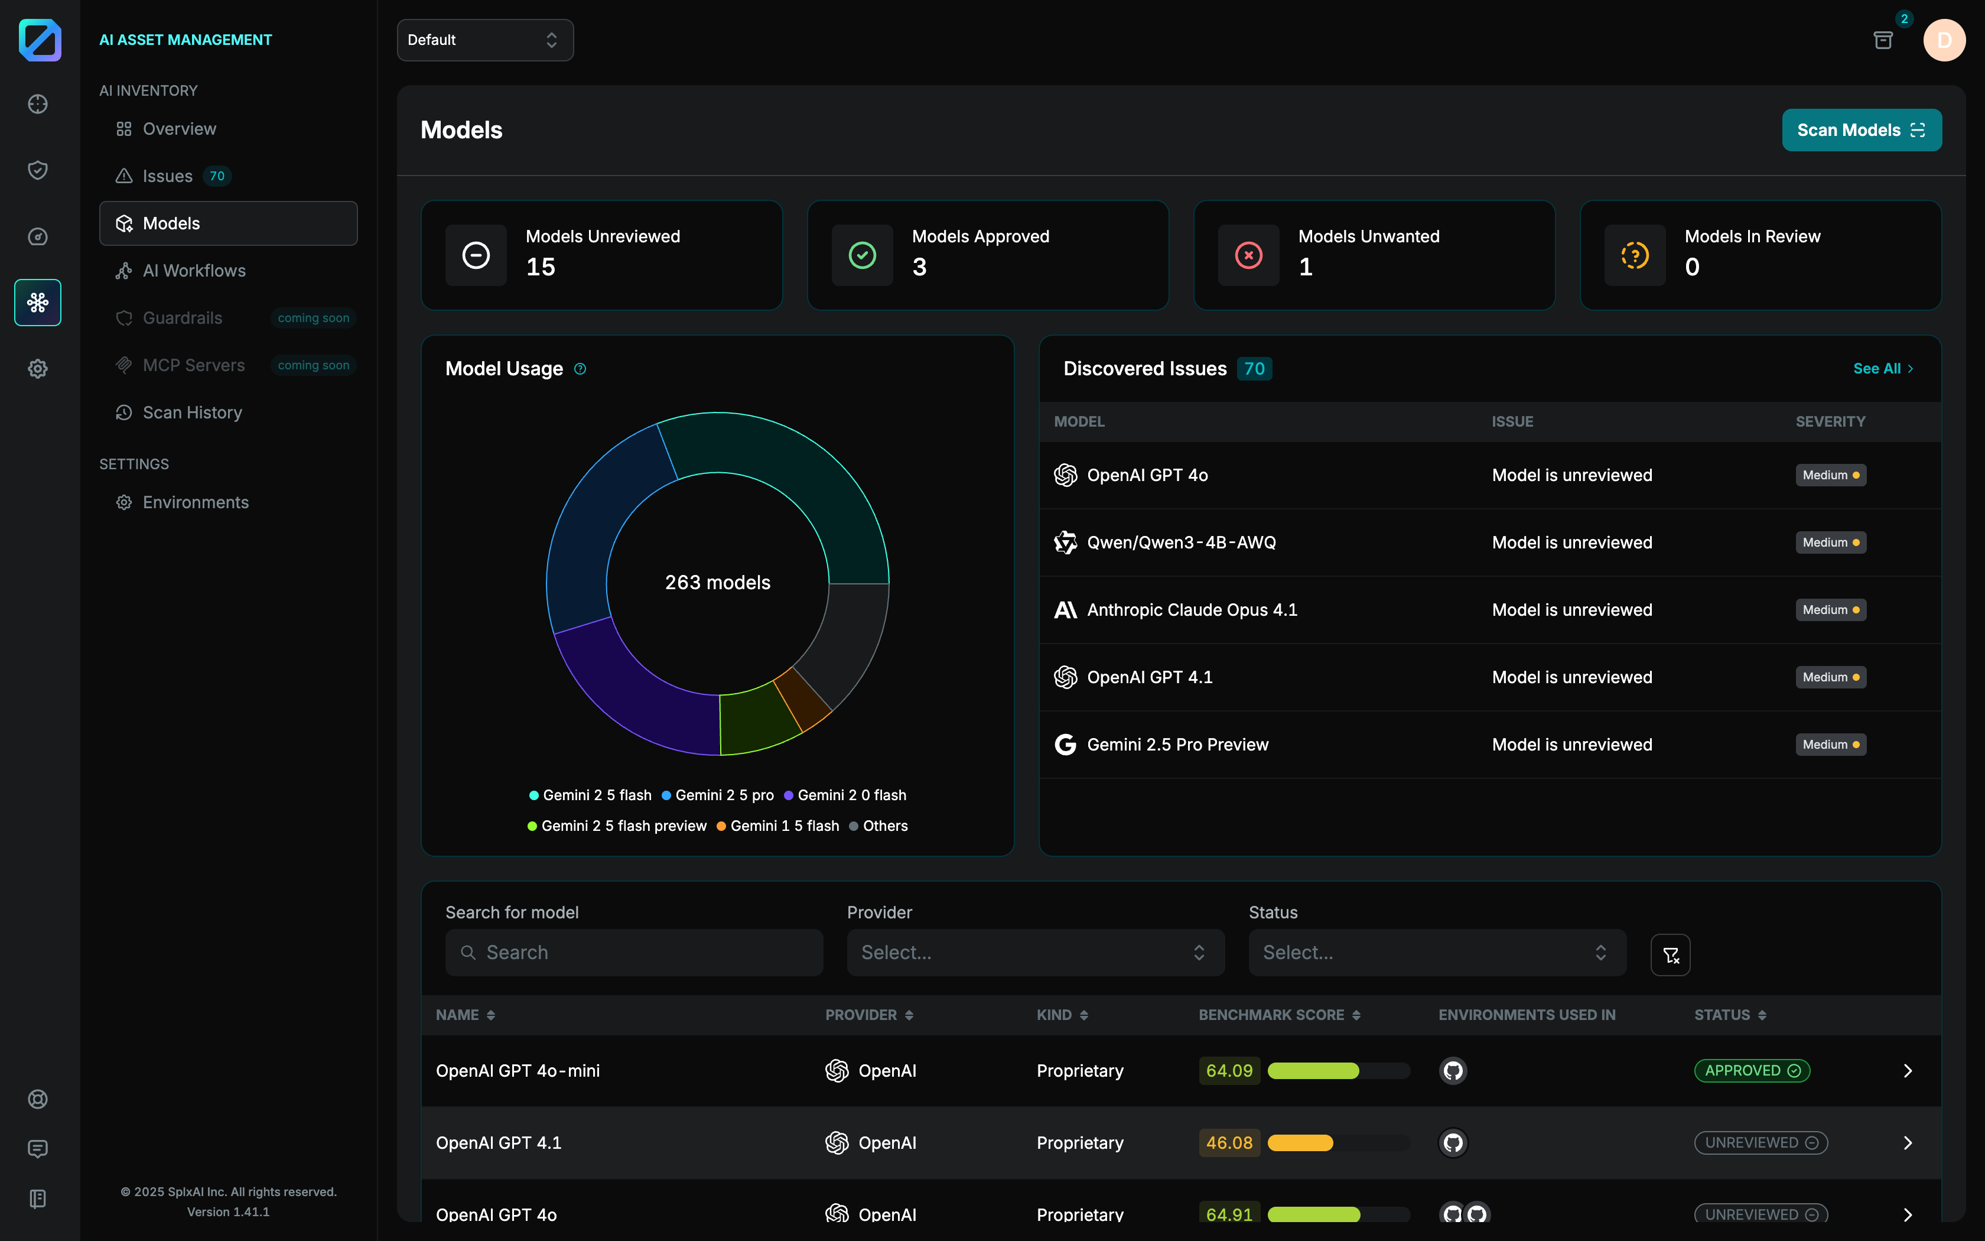Click the support lifebuoy icon

tap(38, 1099)
